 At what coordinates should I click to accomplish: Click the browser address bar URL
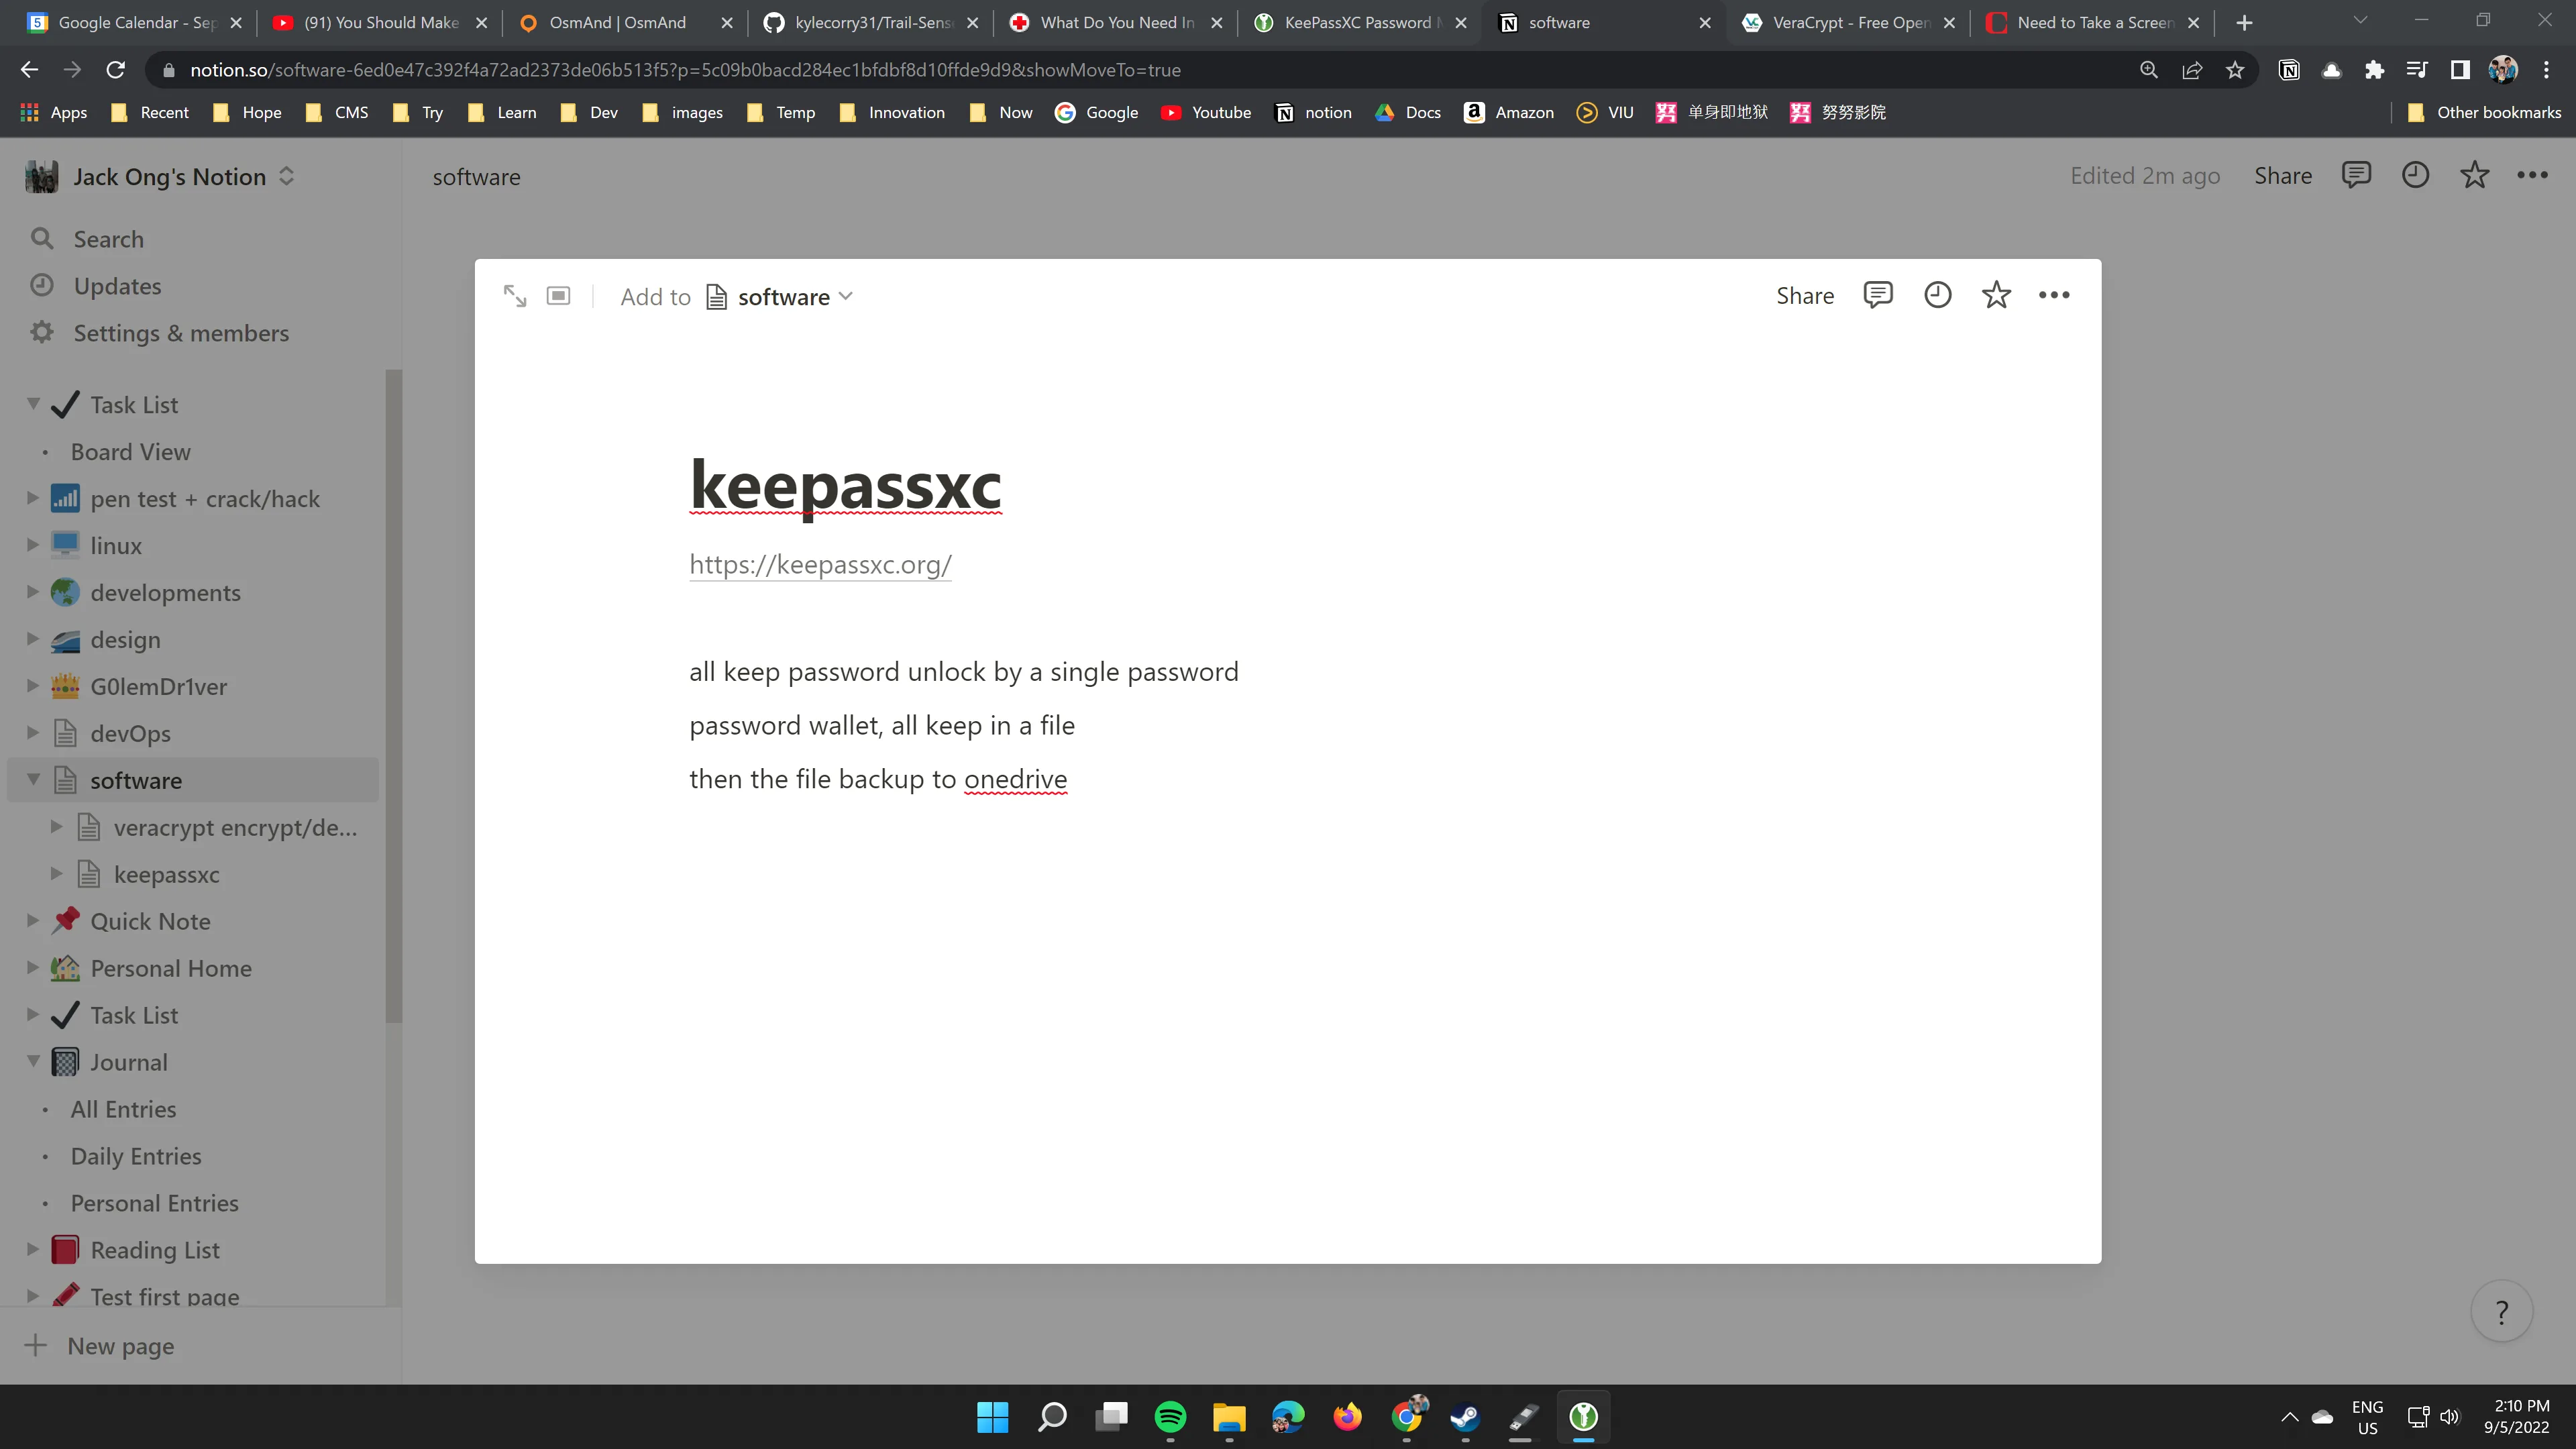(x=686, y=70)
